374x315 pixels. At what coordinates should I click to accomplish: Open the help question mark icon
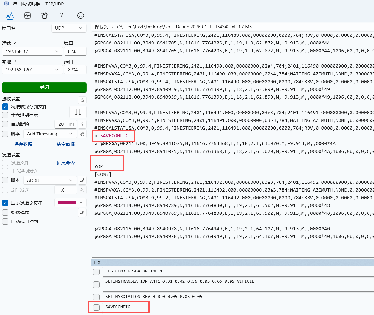61,15
